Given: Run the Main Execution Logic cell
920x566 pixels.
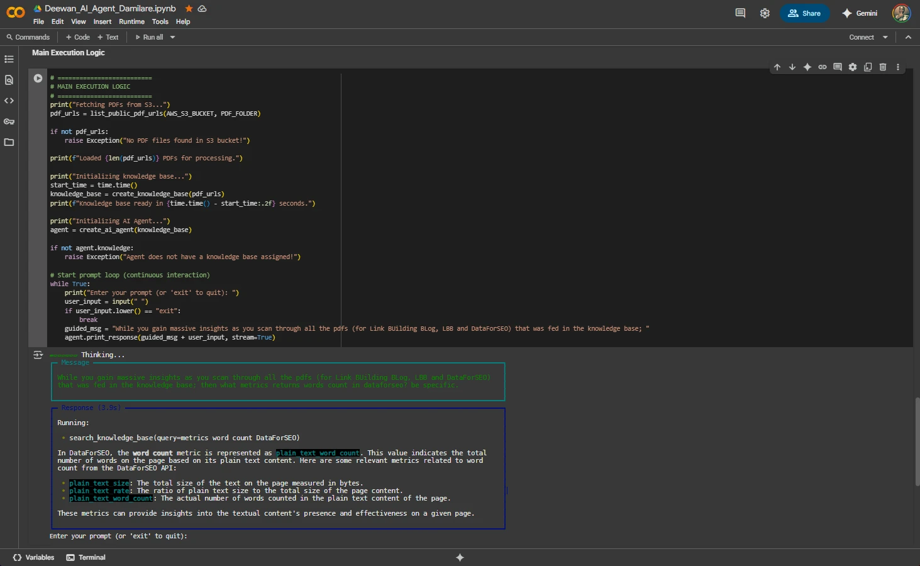Looking at the screenshot, I should (38, 79).
